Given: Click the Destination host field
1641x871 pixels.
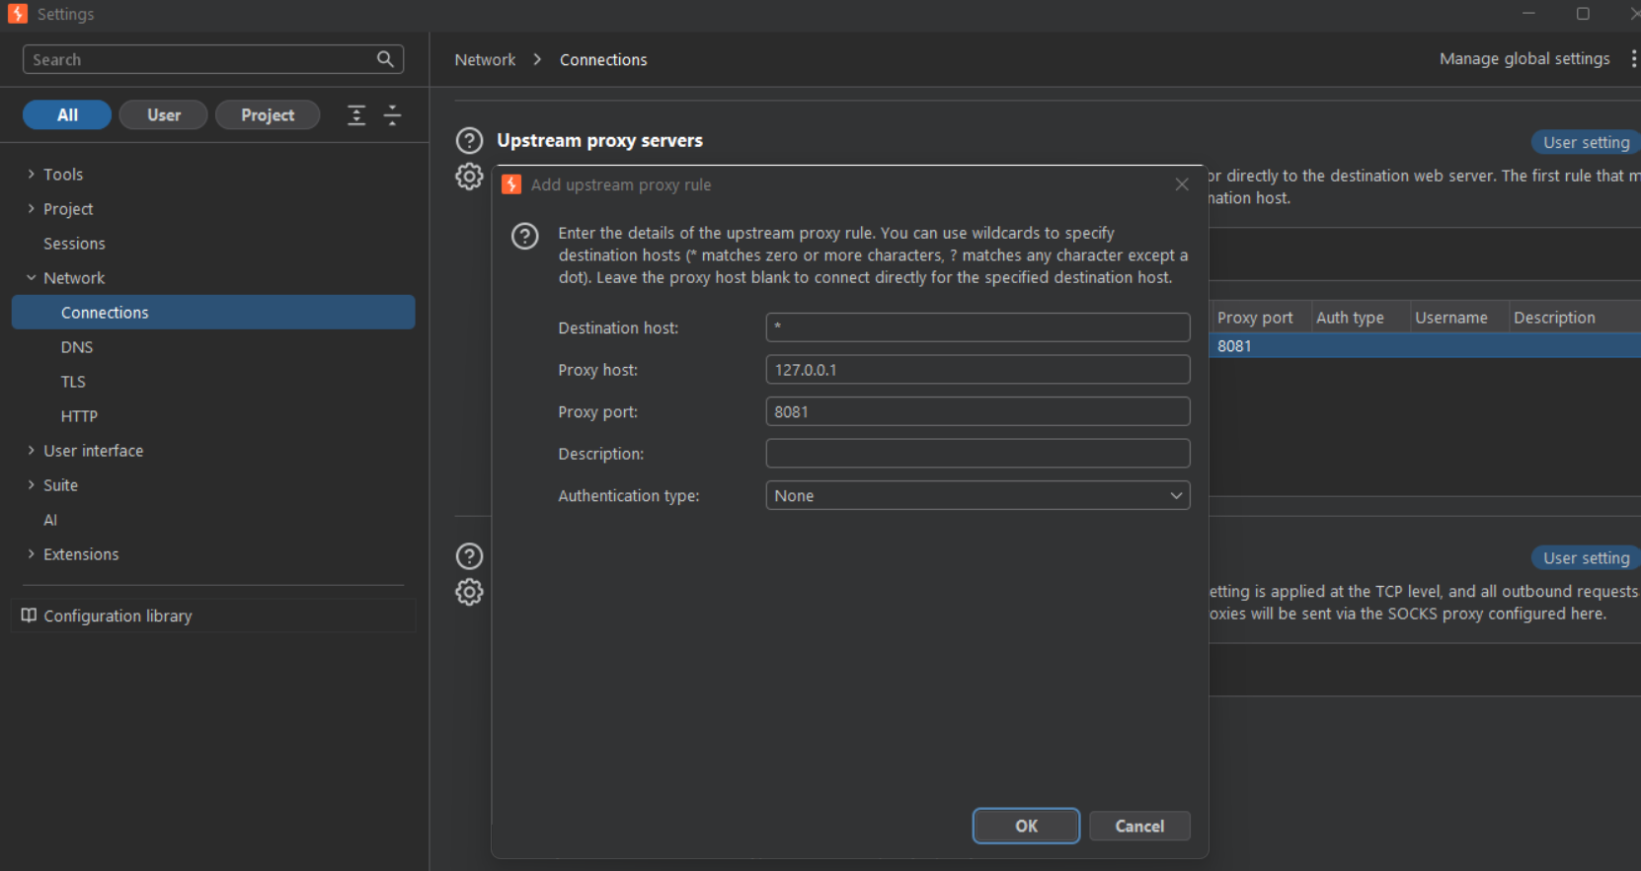Looking at the screenshot, I should tap(977, 327).
